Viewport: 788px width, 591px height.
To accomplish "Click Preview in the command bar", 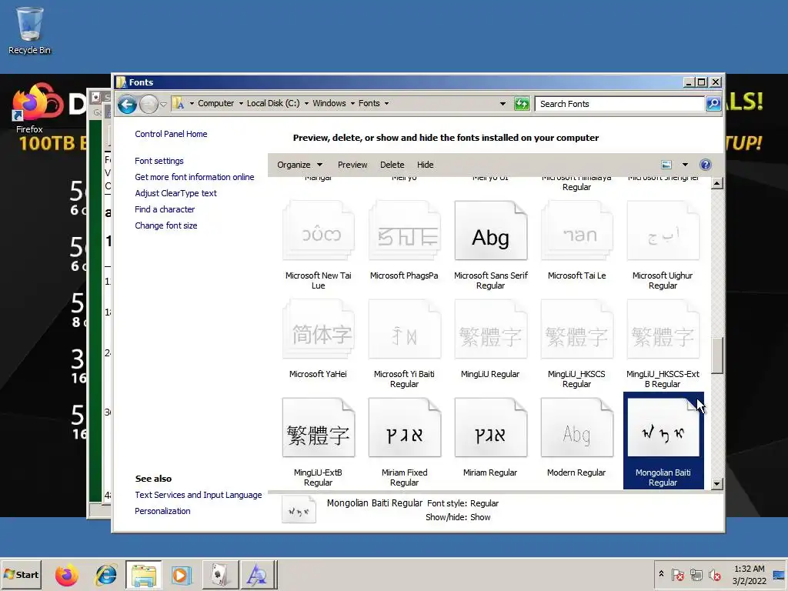I will tap(352, 165).
